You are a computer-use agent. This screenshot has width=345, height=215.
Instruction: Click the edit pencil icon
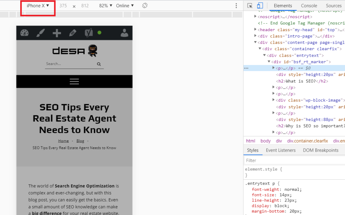pos(73,33)
